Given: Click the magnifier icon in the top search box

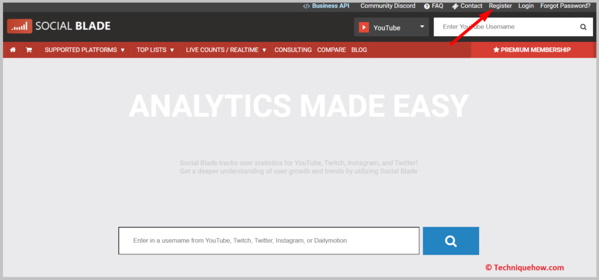Looking at the screenshot, I should [x=583, y=27].
